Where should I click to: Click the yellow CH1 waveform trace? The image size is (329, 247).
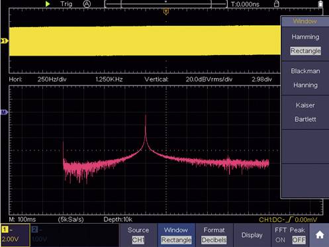coord(145,41)
